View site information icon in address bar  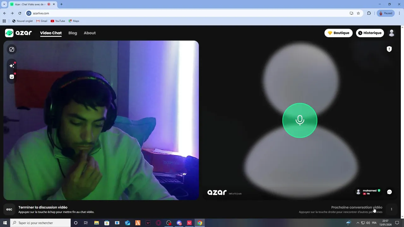click(x=29, y=13)
